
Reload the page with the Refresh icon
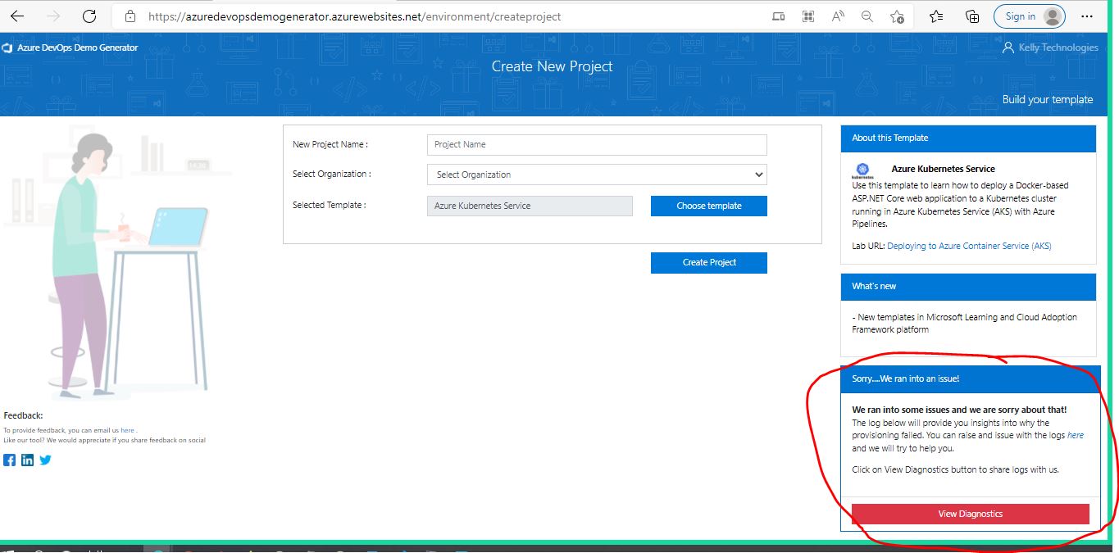tap(89, 16)
